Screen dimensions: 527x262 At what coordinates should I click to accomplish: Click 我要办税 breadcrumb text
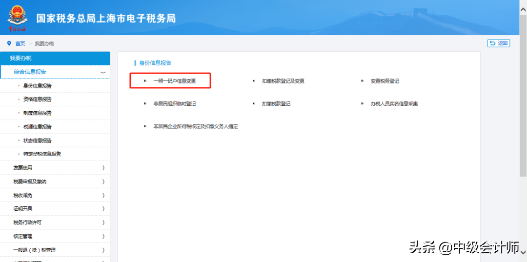(44, 44)
